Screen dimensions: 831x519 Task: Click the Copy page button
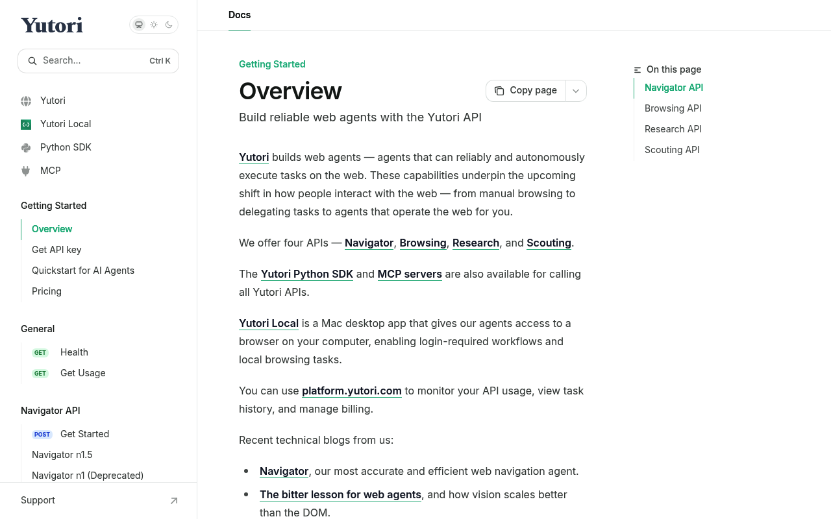[525, 91]
